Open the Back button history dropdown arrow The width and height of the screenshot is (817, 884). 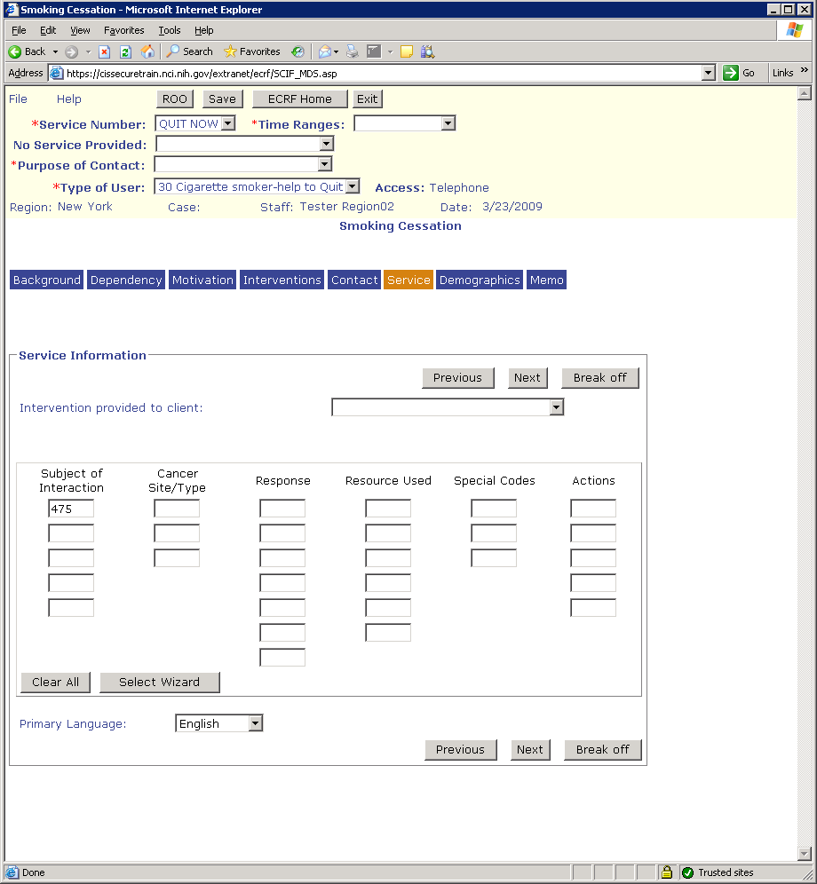pos(55,51)
